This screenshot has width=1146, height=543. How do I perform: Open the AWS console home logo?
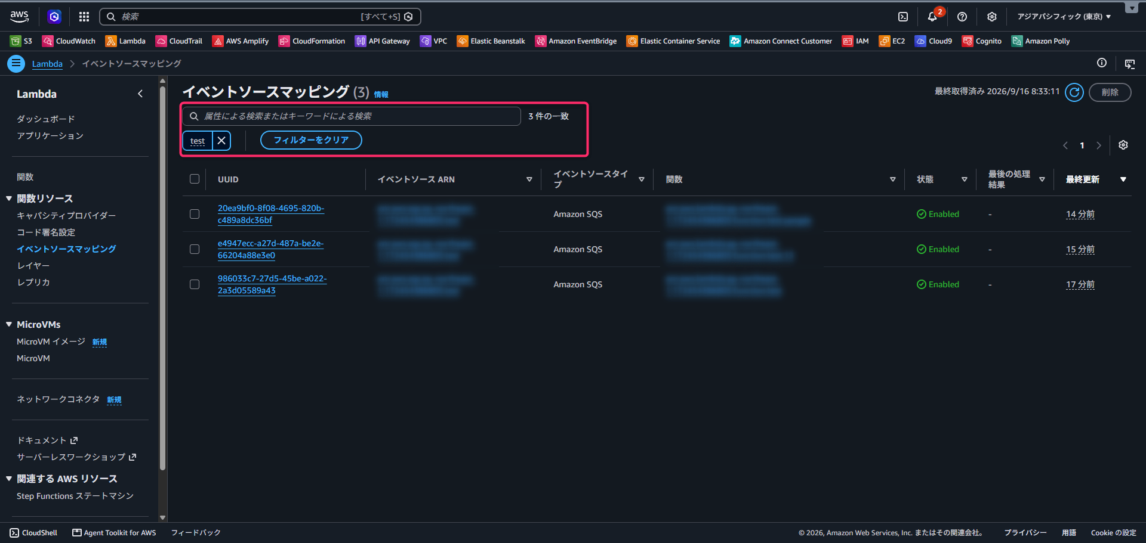[19, 17]
